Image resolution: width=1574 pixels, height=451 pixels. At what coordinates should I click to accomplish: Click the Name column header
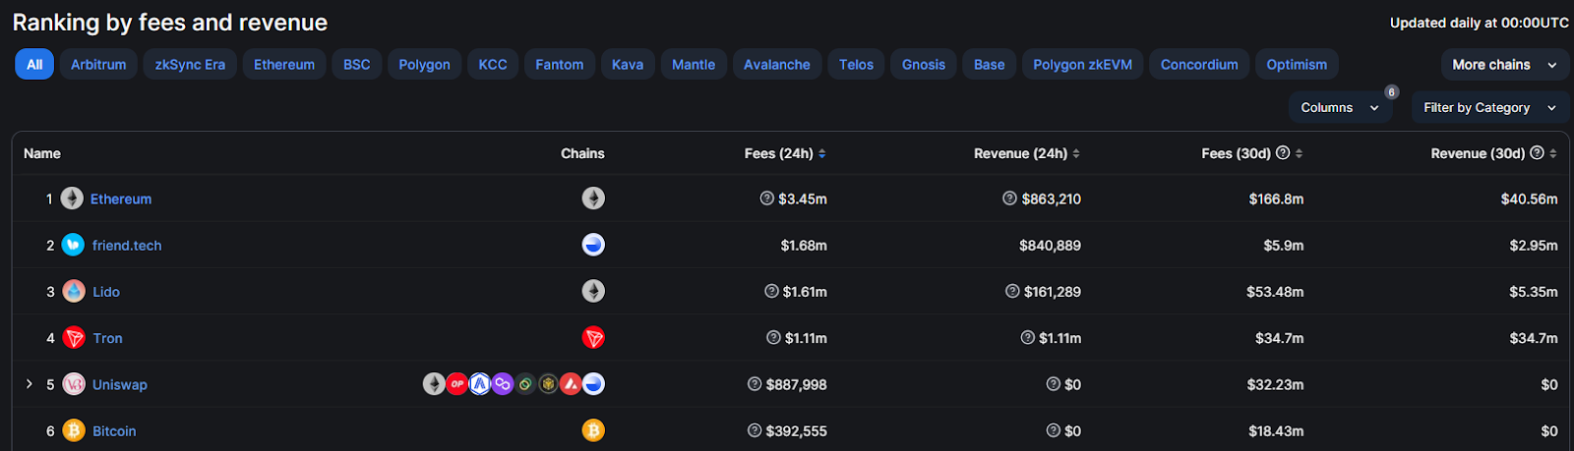pos(42,153)
